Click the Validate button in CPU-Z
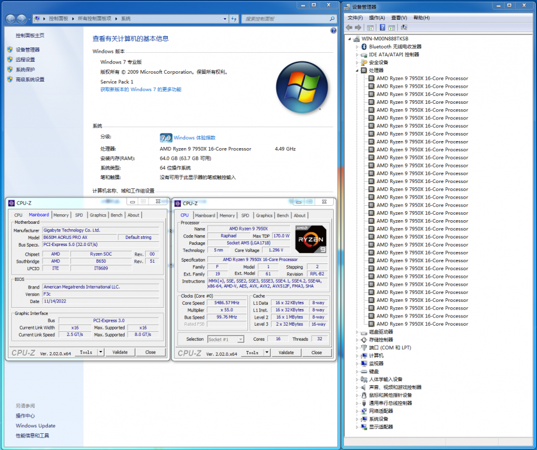The width and height of the screenshot is (537, 450). [285, 352]
